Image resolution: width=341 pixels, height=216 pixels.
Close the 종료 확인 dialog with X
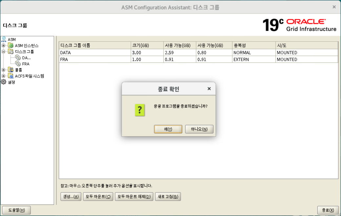pos(209,89)
